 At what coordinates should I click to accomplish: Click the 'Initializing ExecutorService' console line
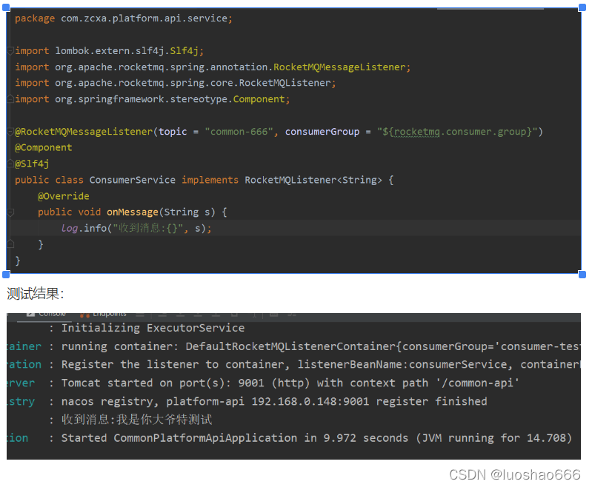tap(153, 328)
